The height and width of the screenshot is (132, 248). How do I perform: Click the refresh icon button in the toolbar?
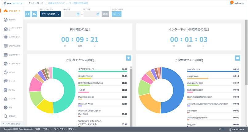(28, 14)
